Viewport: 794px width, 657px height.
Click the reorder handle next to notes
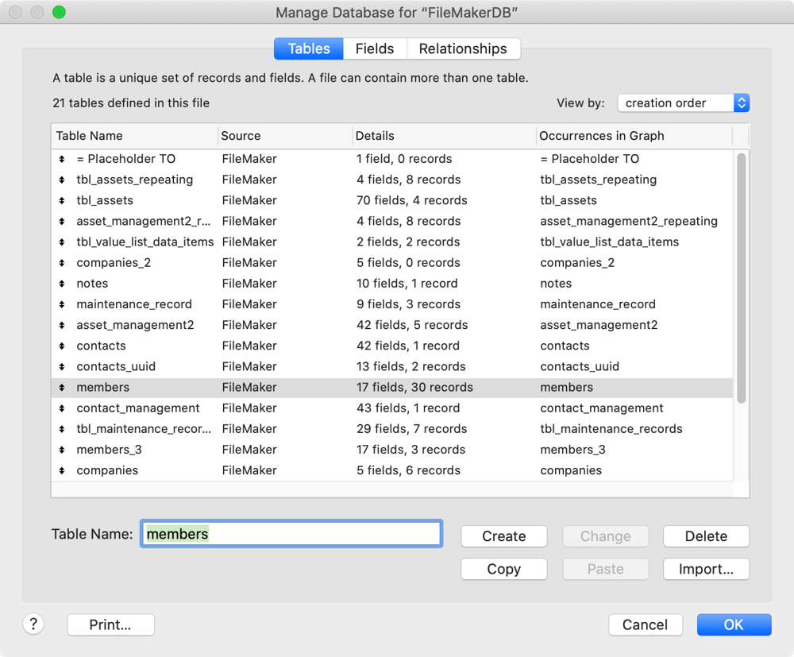[62, 283]
